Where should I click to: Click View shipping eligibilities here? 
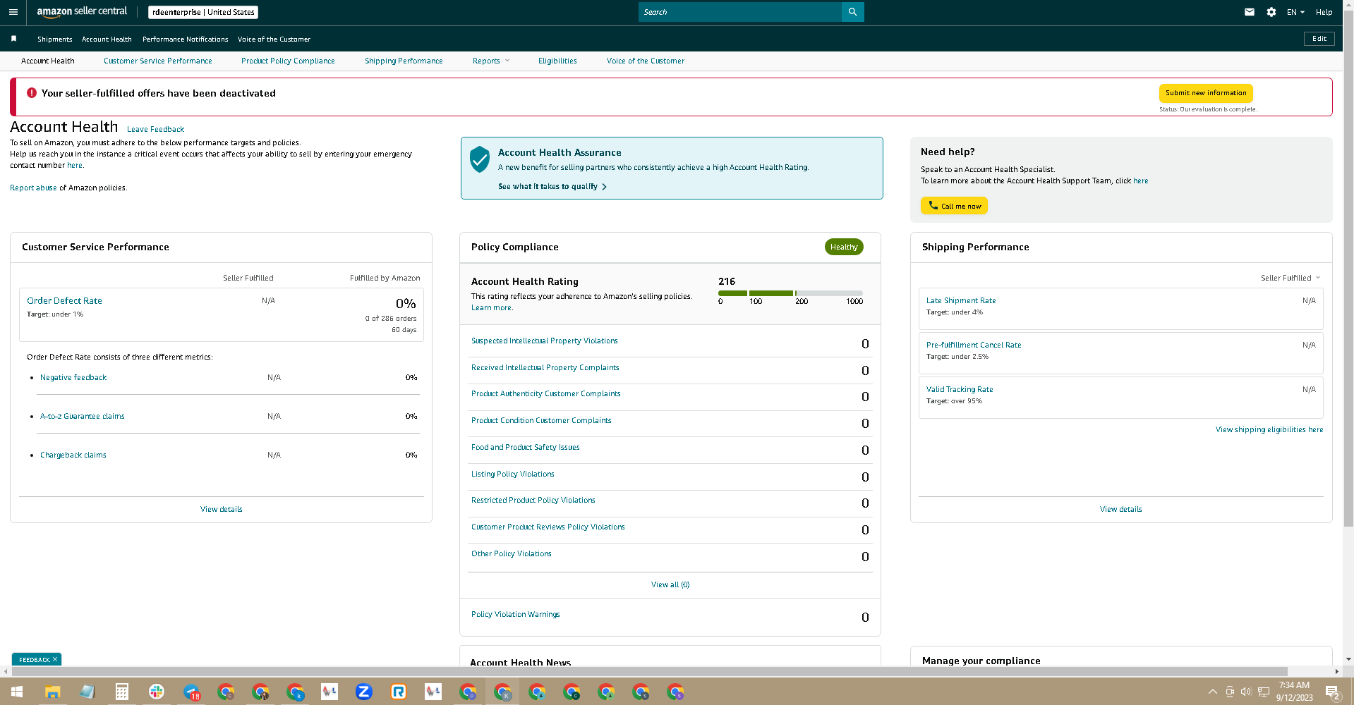click(1269, 429)
